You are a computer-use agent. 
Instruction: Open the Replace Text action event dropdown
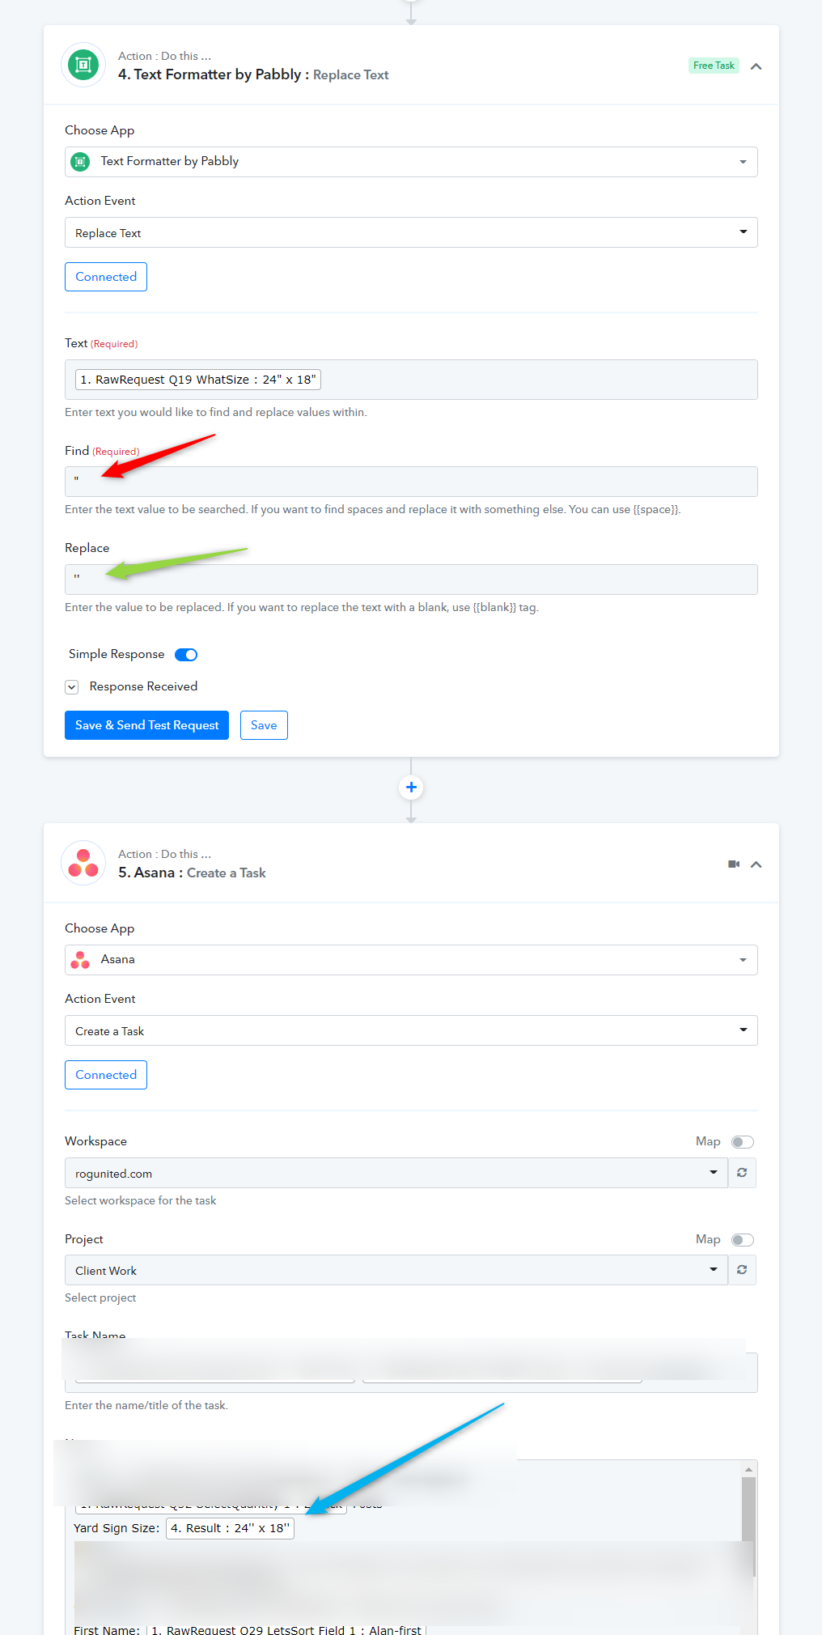[x=411, y=232]
